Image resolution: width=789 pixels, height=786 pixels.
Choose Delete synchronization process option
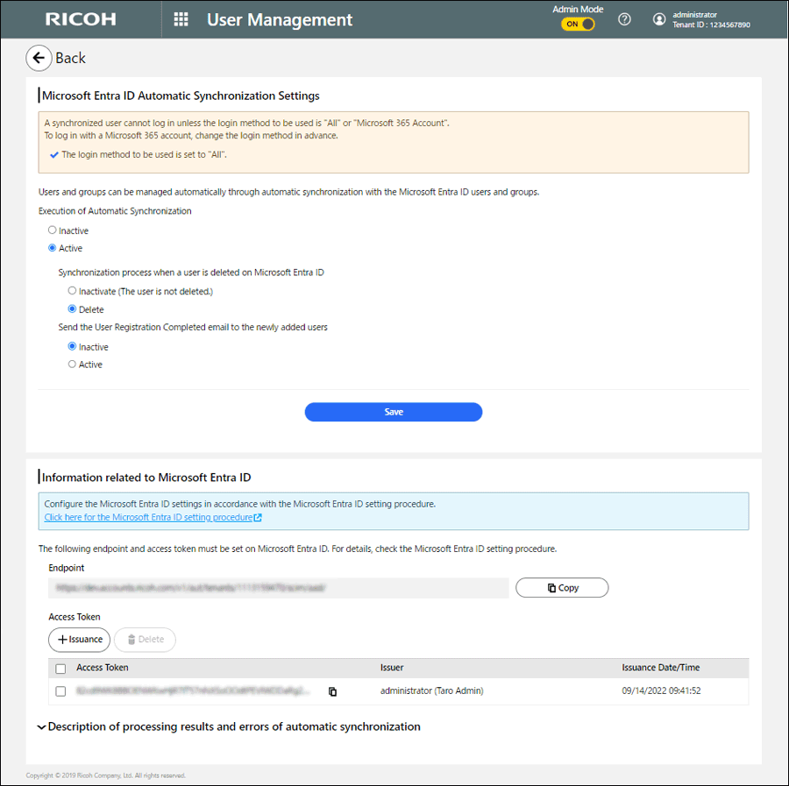(73, 309)
